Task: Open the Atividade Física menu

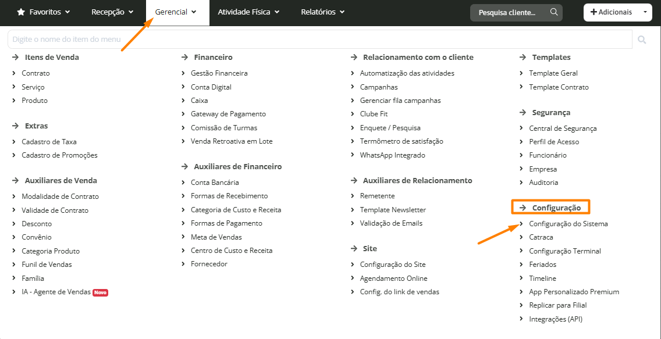Action: (248, 12)
